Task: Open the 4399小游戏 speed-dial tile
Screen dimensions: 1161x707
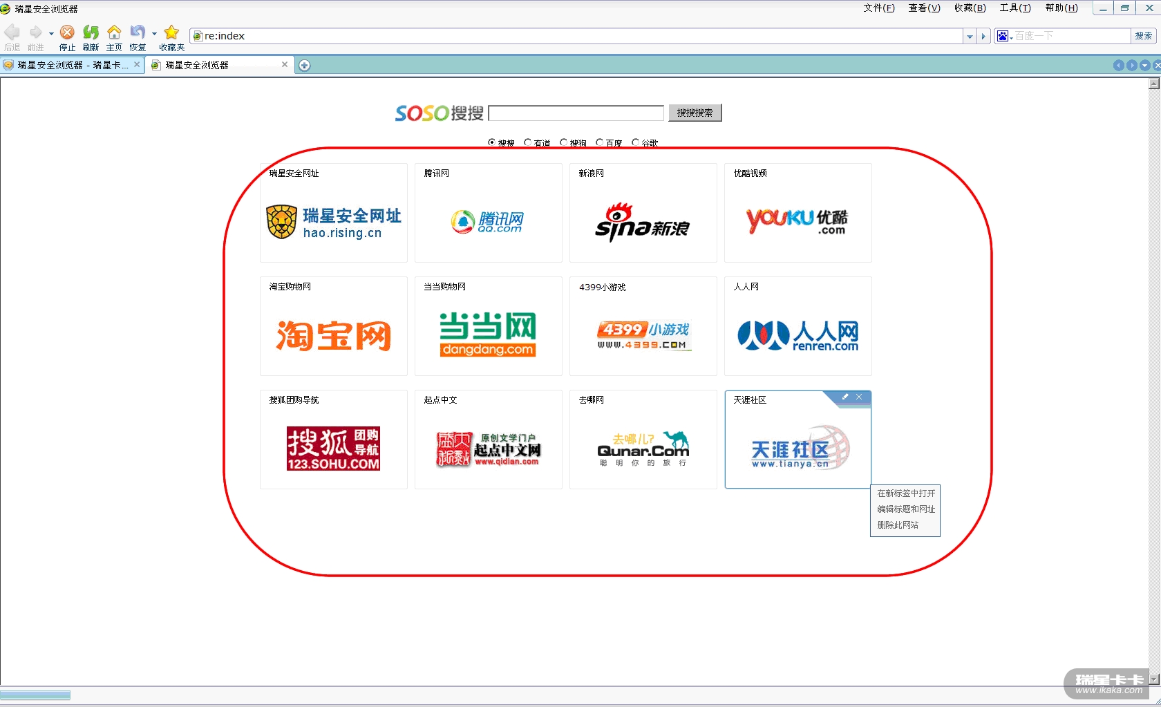Action: point(643,326)
